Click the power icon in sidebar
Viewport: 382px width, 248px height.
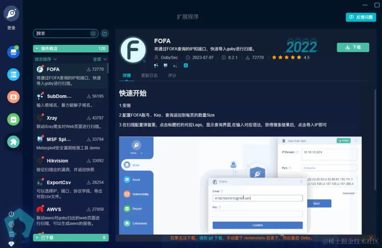click(x=11, y=214)
